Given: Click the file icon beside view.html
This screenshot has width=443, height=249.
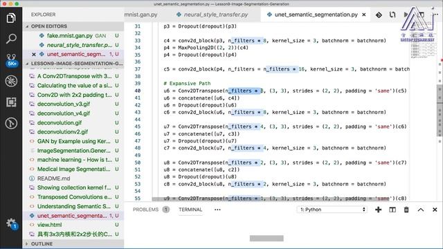Looking at the screenshot, I should (32, 225).
